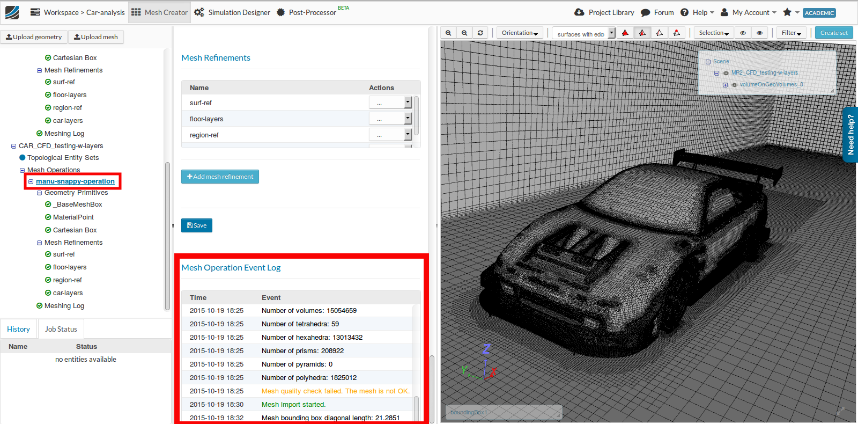Image resolution: width=858 pixels, height=424 pixels.
Task: Open favorites star icon in header
Action: point(787,12)
